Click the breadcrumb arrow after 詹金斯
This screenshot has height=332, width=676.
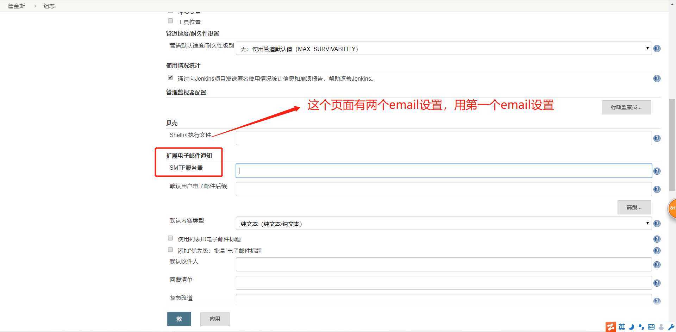coord(35,6)
